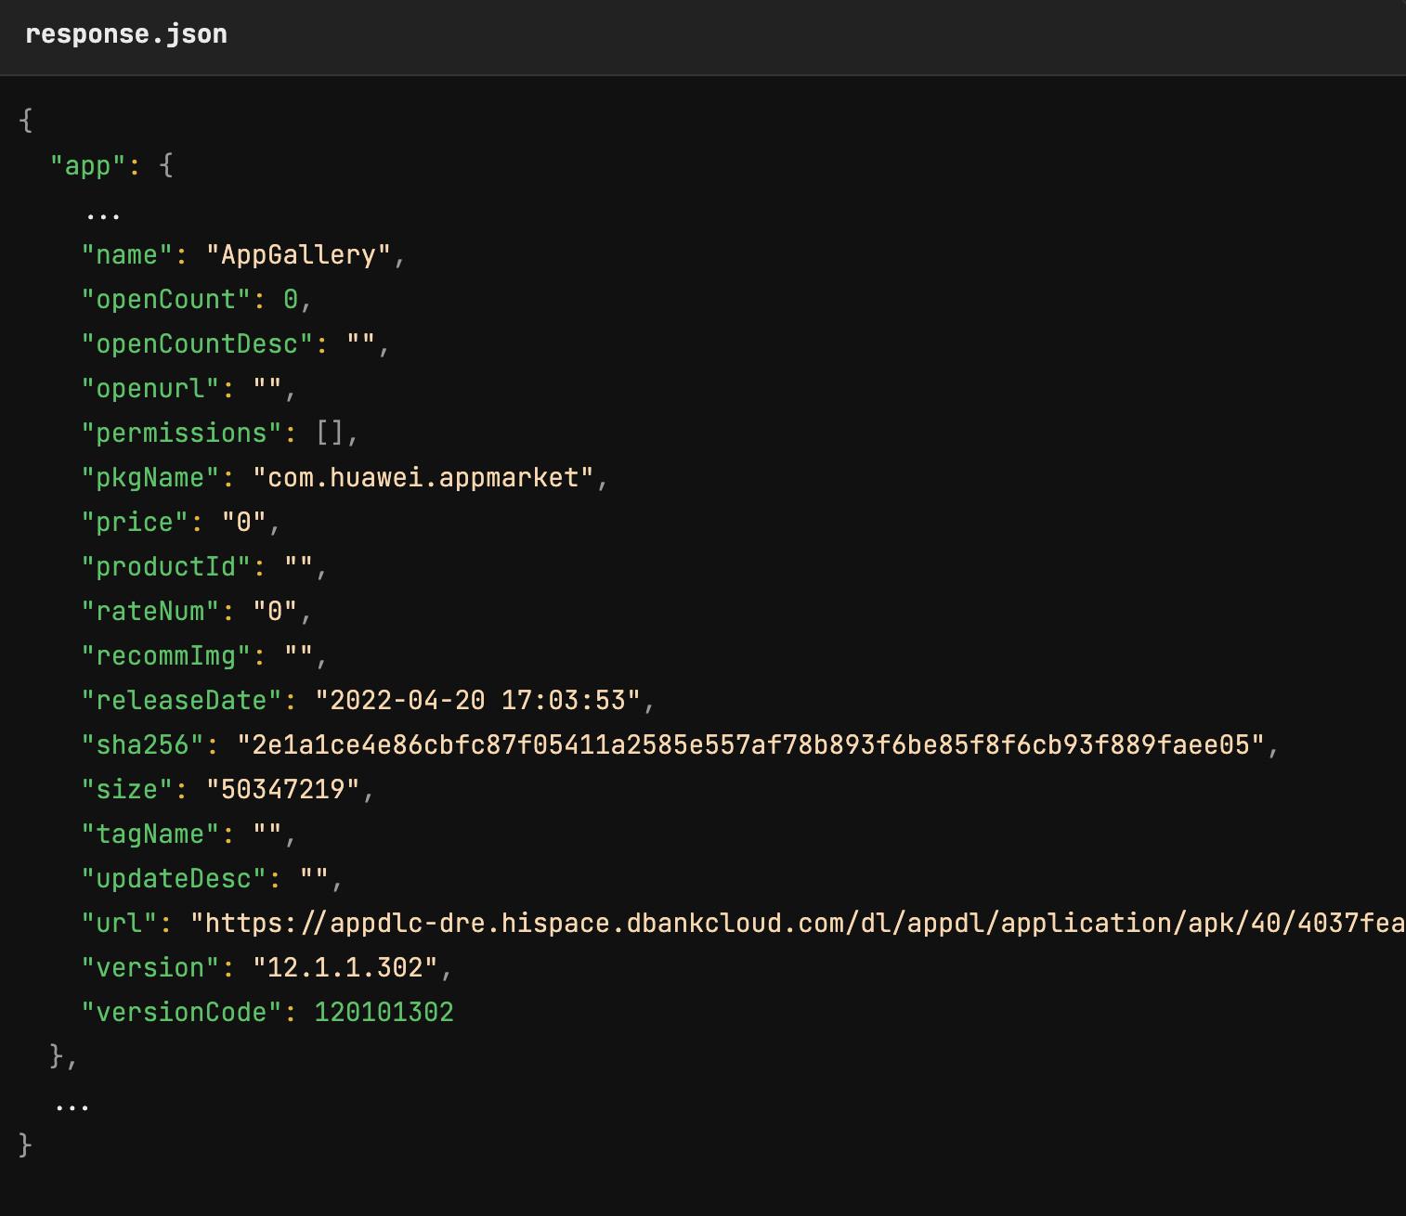The image size is (1406, 1216).
Task: Select the "50347219" size value
Action: (283, 790)
